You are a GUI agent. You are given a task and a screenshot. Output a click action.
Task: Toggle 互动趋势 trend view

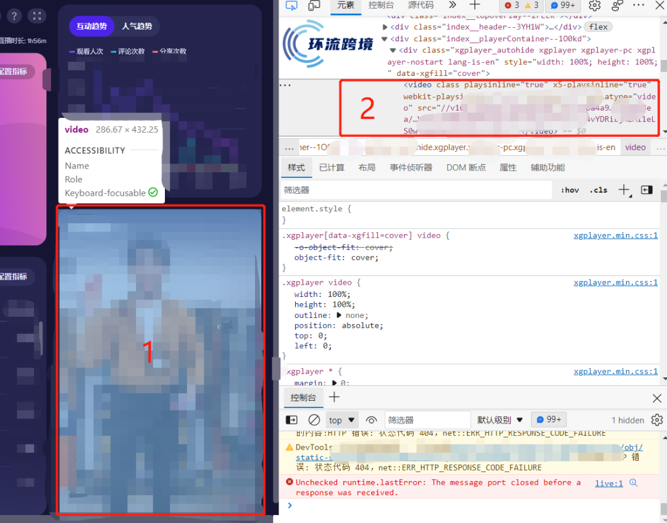point(91,27)
